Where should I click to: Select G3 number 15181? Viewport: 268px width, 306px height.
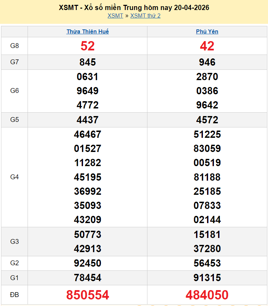coord(207,235)
